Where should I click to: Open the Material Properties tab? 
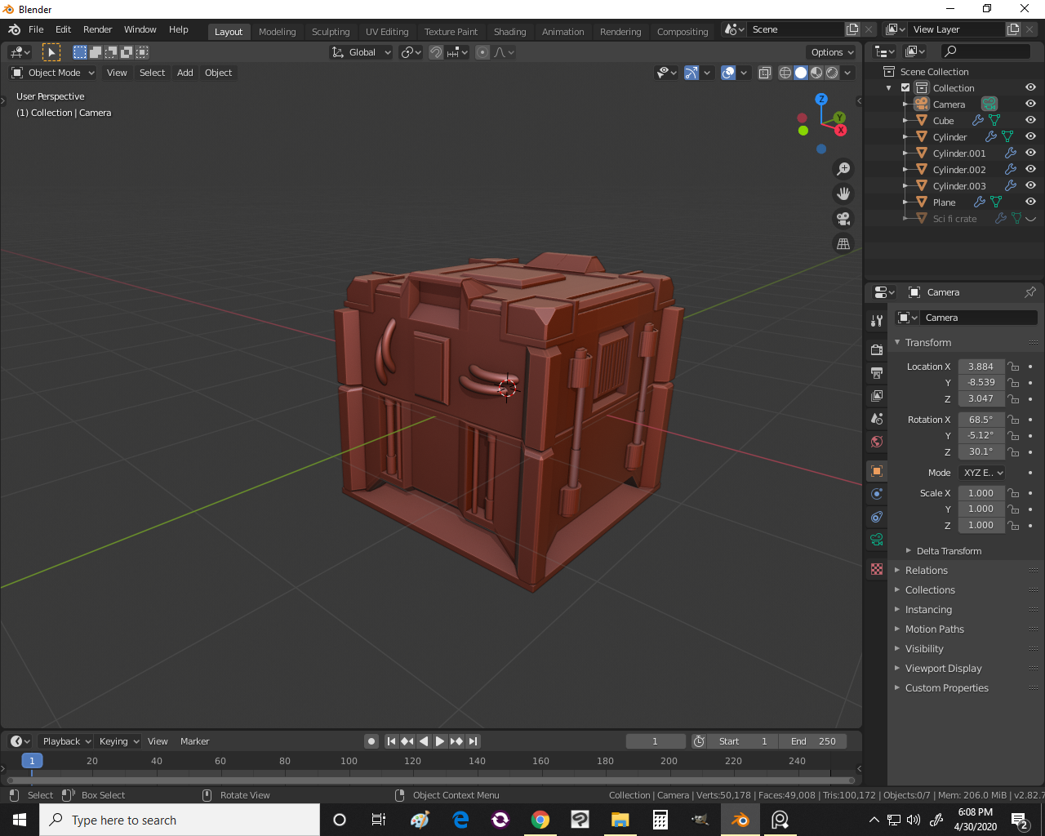tap(876, 568)
